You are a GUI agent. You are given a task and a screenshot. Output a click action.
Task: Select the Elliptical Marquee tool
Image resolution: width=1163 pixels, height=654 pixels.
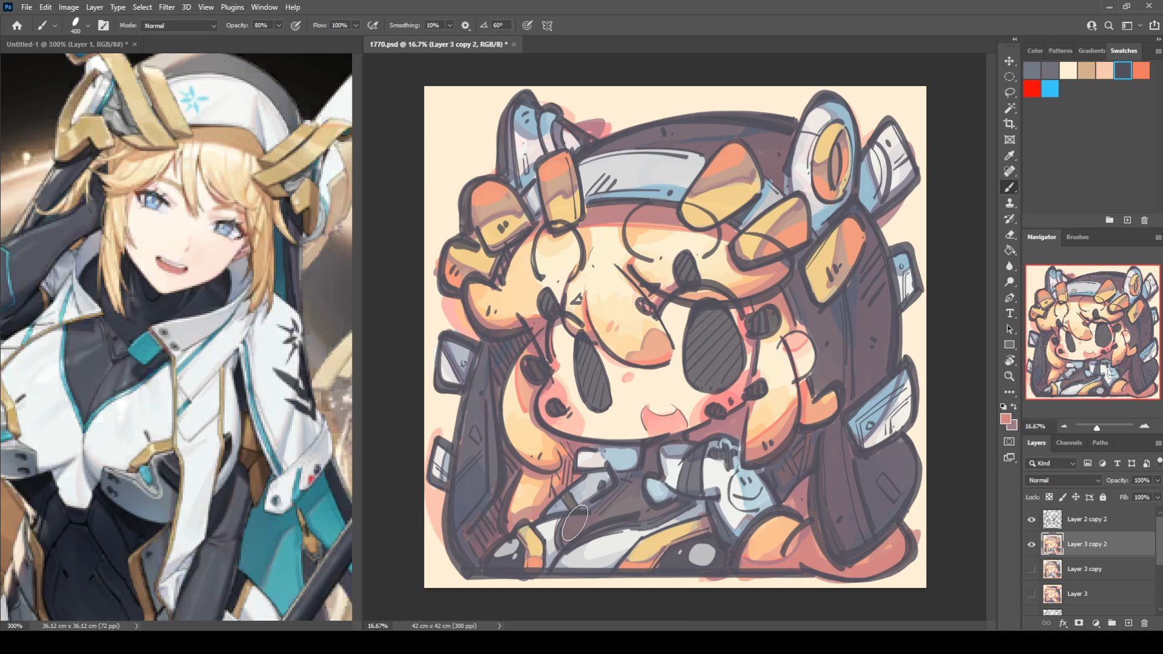pyautogui.click(x=1009, y=77)
